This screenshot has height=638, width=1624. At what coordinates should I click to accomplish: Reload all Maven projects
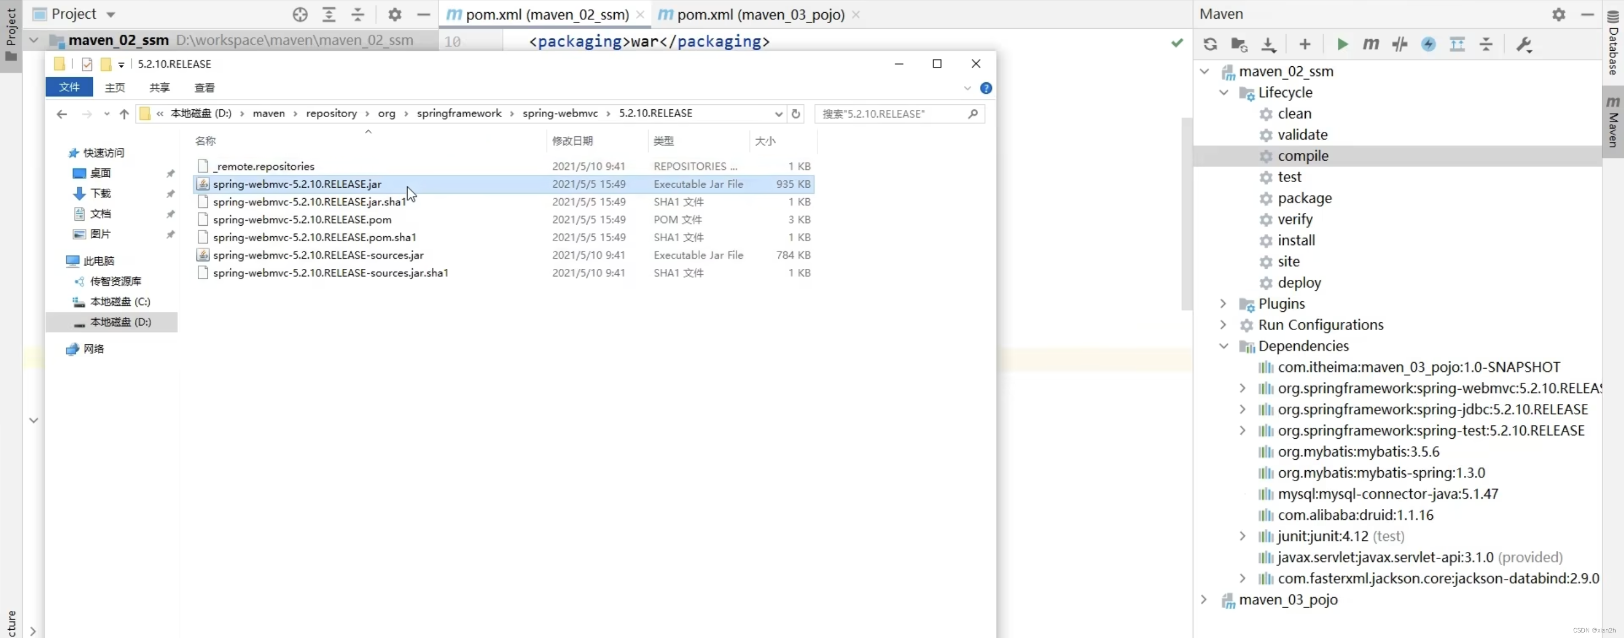(x=1210, y=44)
